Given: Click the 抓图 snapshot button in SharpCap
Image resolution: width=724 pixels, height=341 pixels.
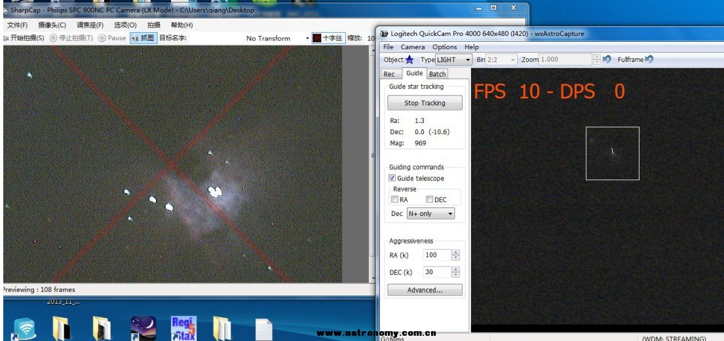Looking at the screenshot, I should tap(143, 38).
